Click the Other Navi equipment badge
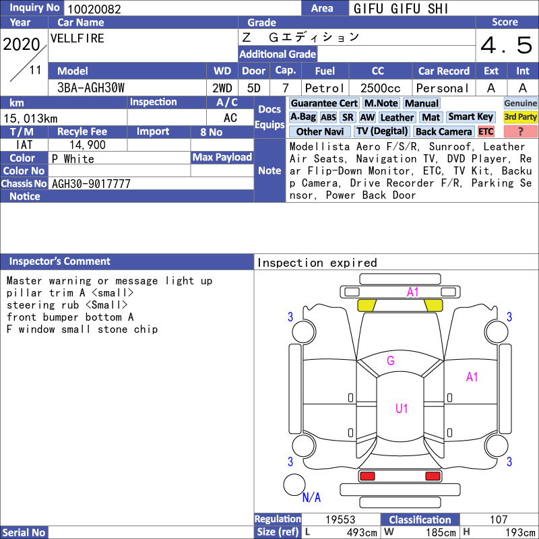539x539 pixels. 319,131
